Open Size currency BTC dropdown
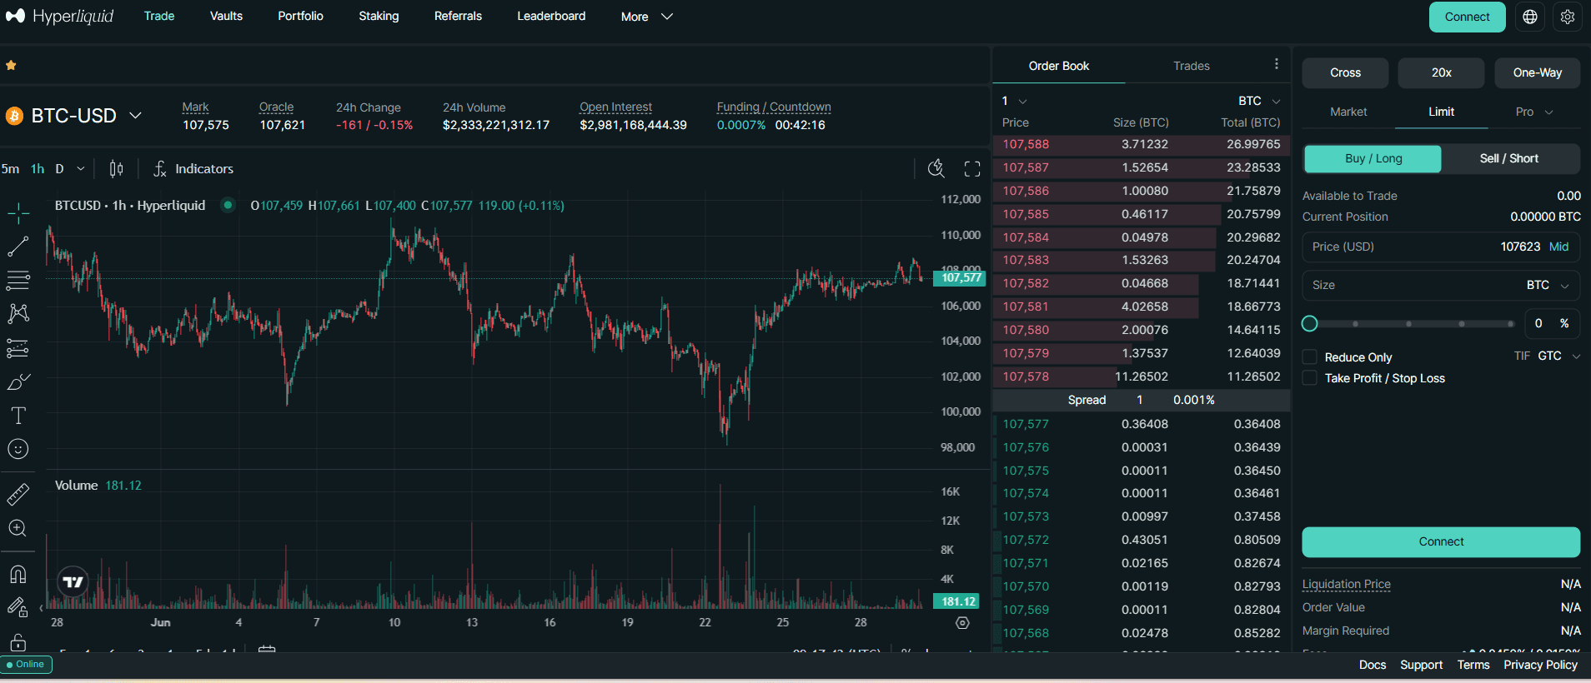The image size is (1591, 683). click(x=1548, y=286)
